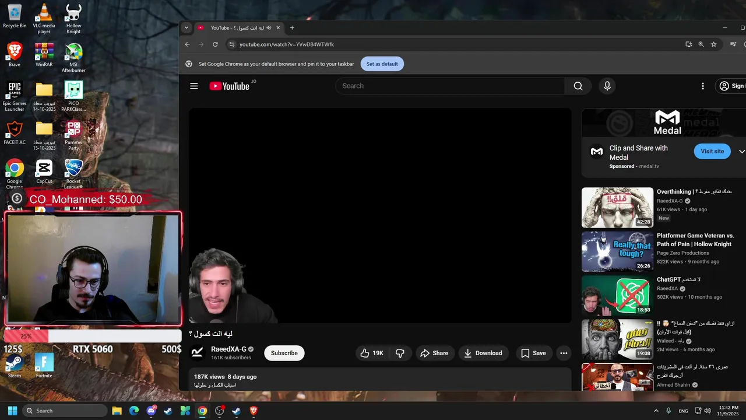The height and width of the screenshot is (420, 746).
Task: Open Chrome tab search dropdown arrow
Action: pos(186,27)
